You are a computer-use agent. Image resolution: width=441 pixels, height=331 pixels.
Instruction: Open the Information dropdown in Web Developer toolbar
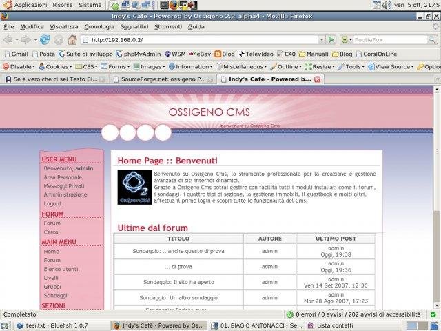point(190,67)
